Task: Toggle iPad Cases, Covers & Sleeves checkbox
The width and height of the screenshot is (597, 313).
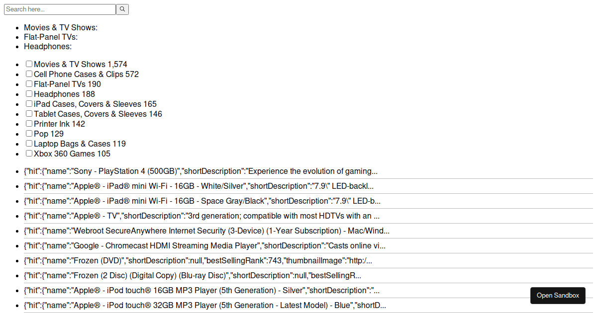Action: (29, 104)
